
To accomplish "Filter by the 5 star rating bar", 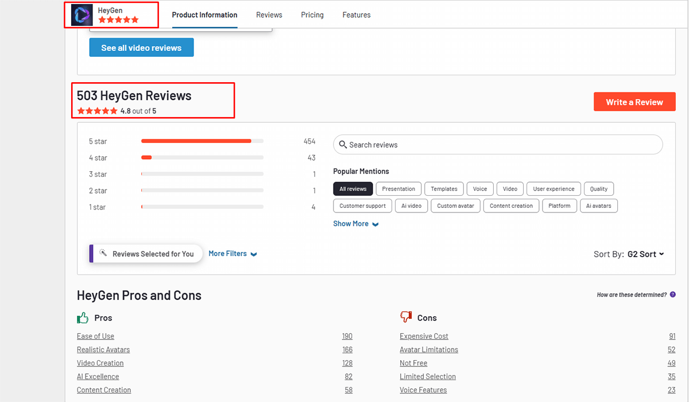I will coord(202,141).
